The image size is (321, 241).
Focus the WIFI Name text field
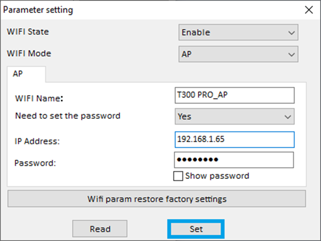(234, 95)
